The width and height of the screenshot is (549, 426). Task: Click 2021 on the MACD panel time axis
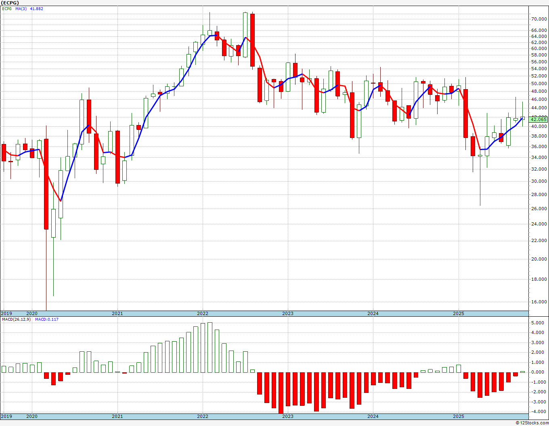point(117,416)
